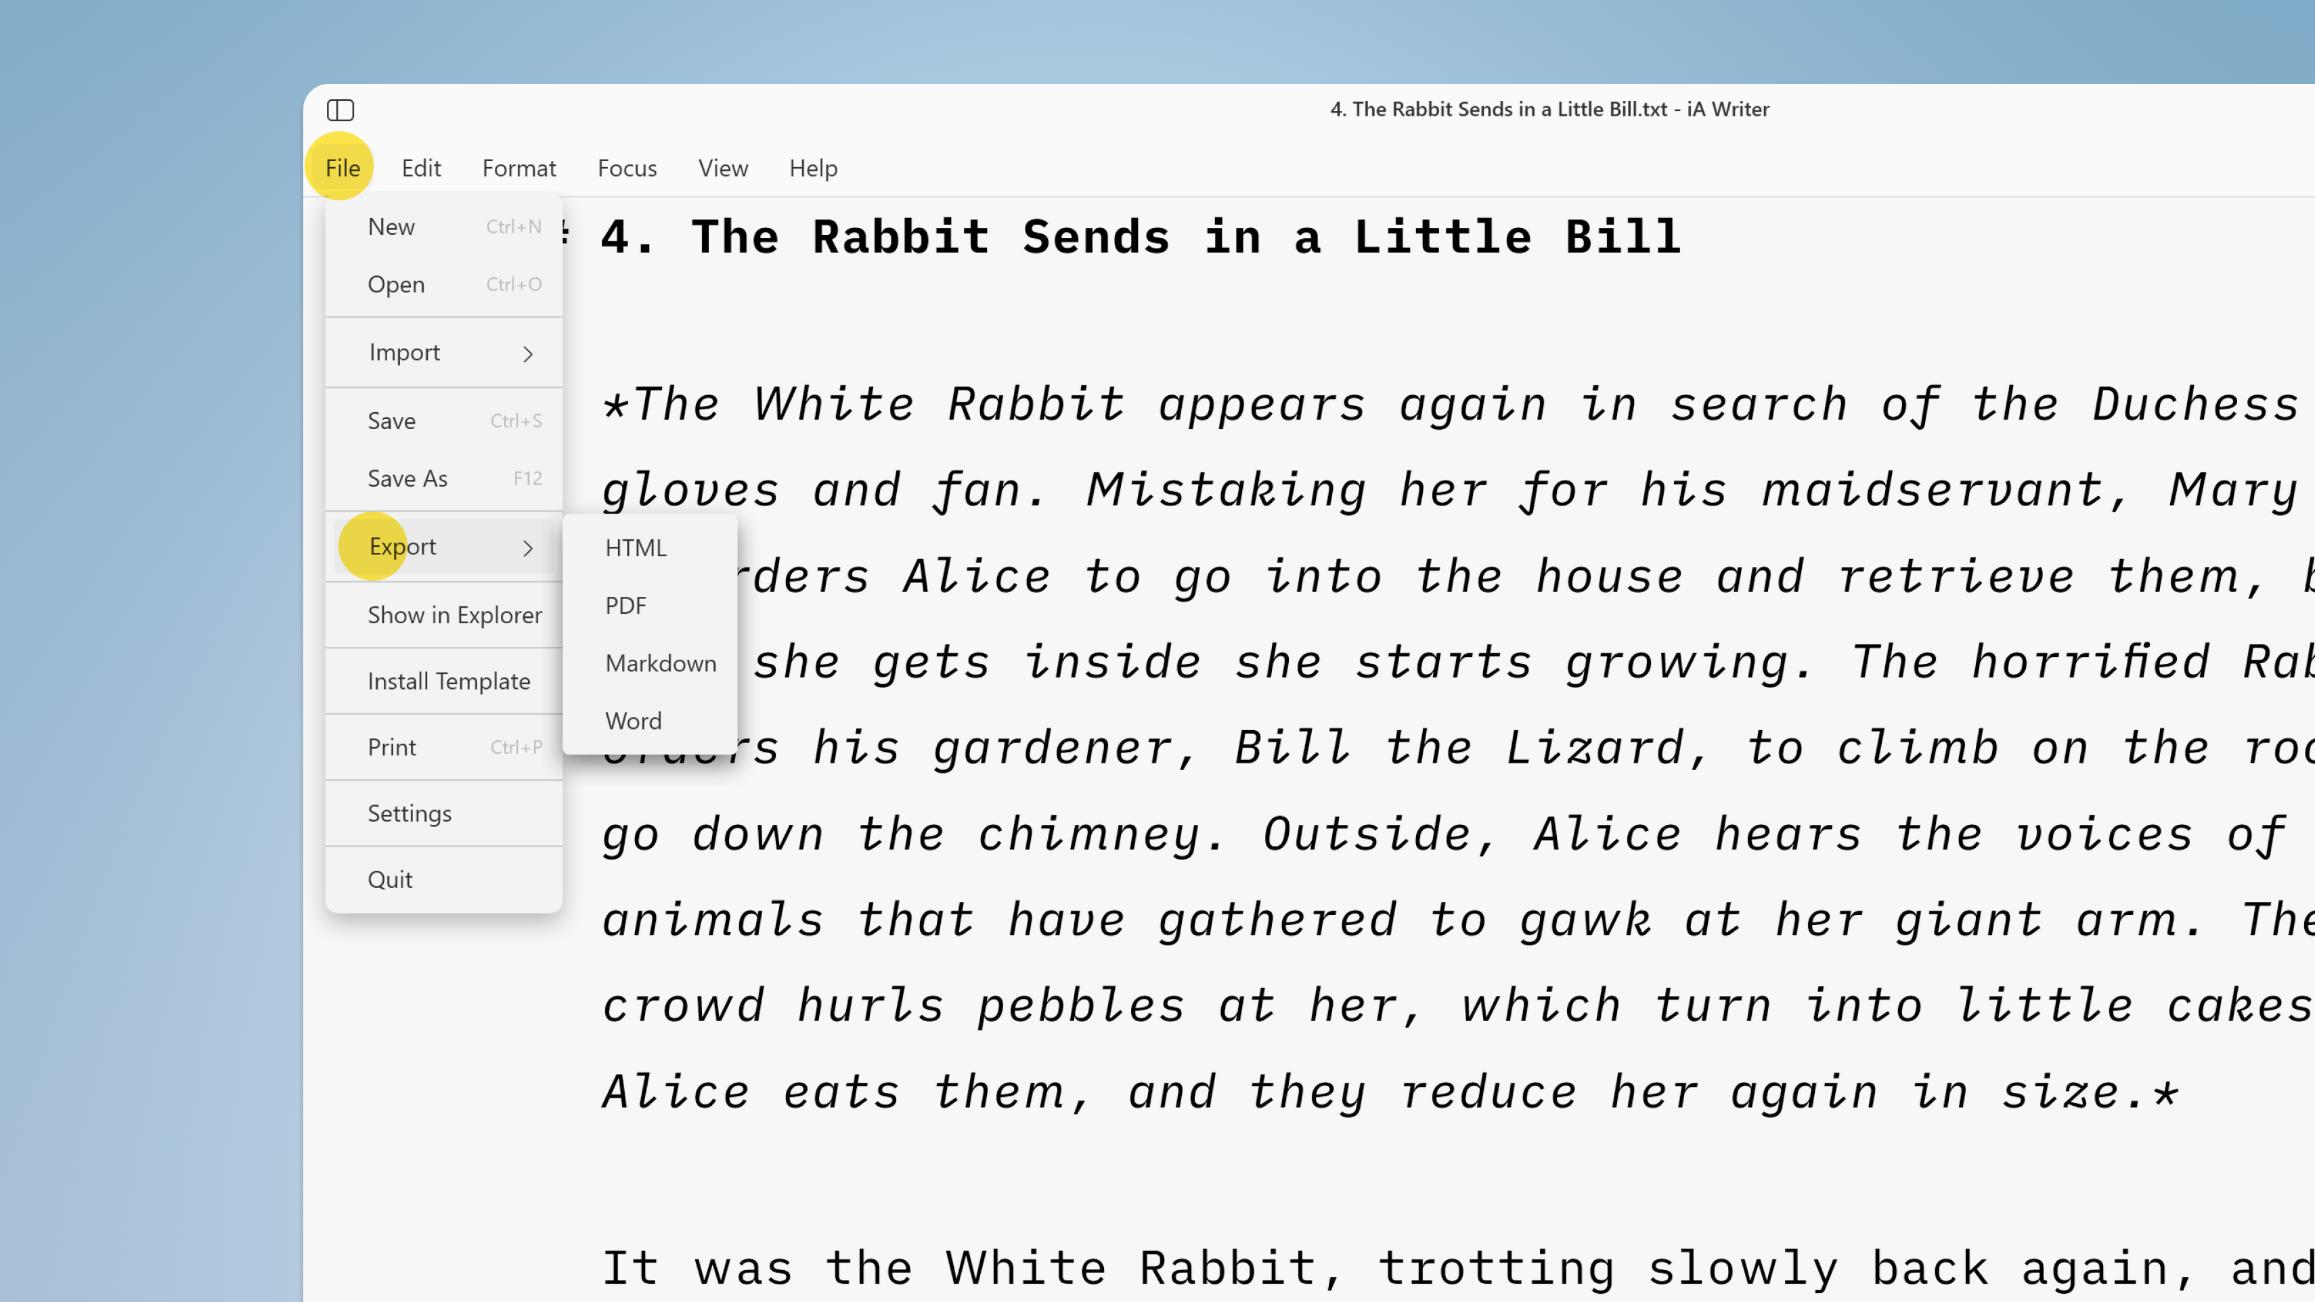2315x1302 pixels.
Task: Click Install Template menu option
Action: click(448, 680)
